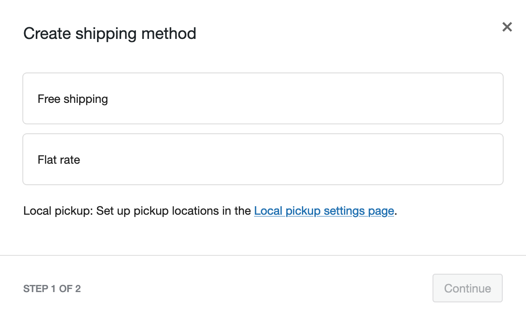
Task: Pick Flat rate for this shipping method
Action: (x=263, y=159)
